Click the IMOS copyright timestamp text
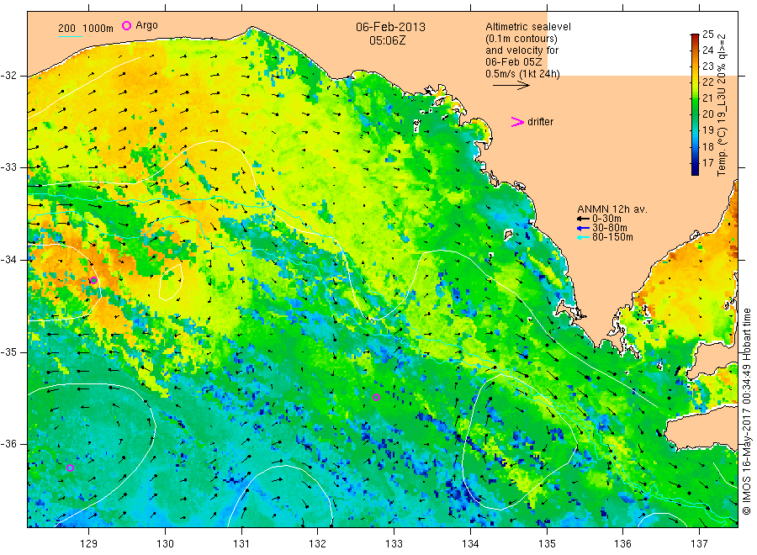757x555 pixels. point(746,410)
